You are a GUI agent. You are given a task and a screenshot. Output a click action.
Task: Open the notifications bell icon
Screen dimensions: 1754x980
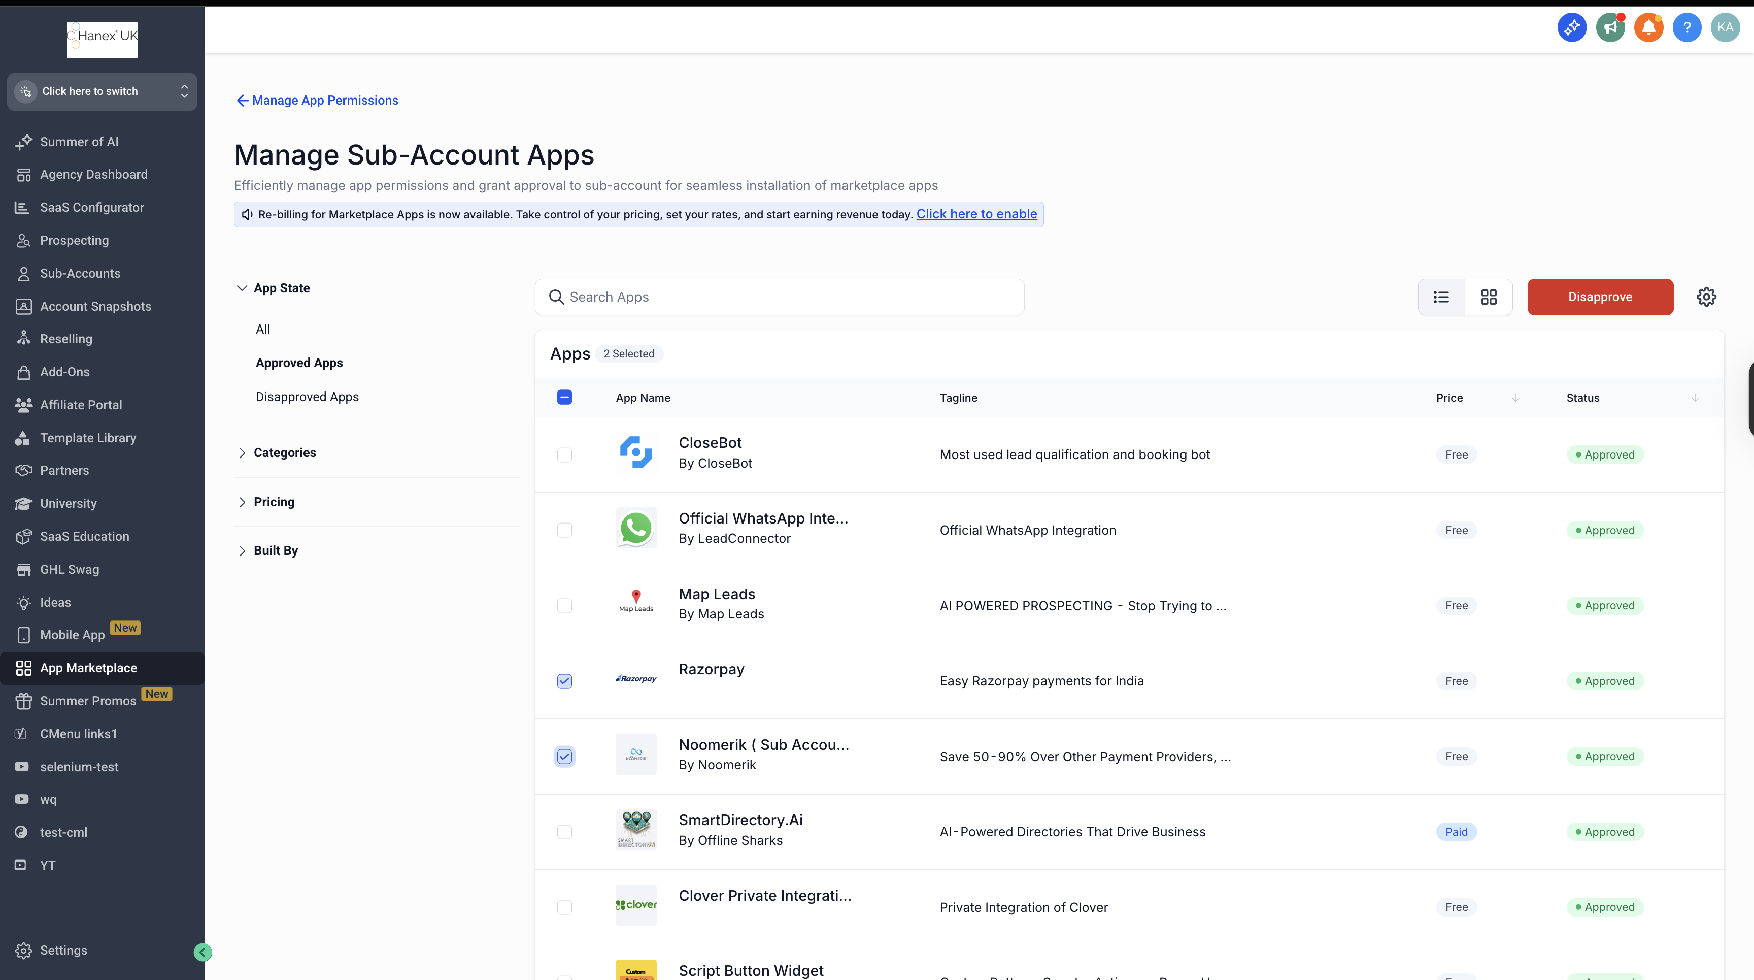(x=1648, y=27)
